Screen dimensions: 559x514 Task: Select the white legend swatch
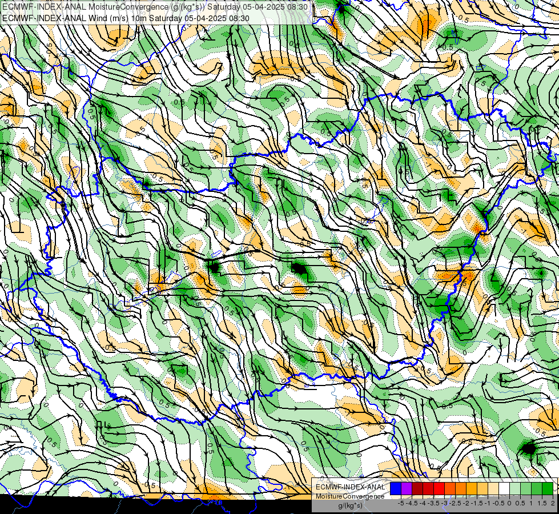tap(504, 489)
